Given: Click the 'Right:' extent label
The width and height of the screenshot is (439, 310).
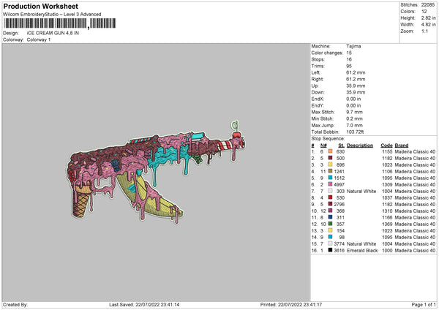Looking at the screenshot, I should pos(318,79).
